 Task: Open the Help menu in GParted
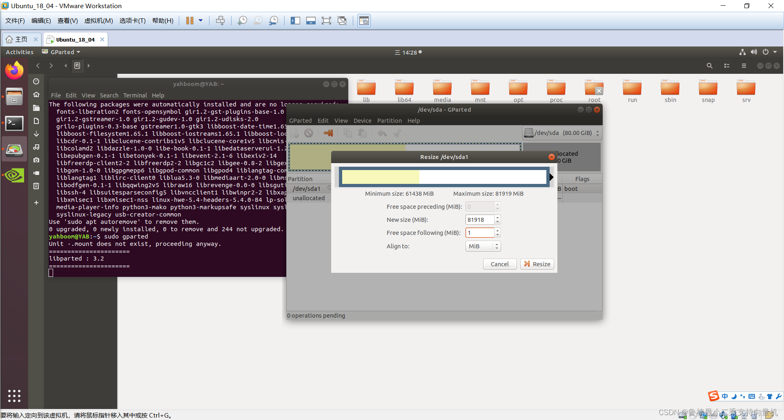click(x=414, y=121)
